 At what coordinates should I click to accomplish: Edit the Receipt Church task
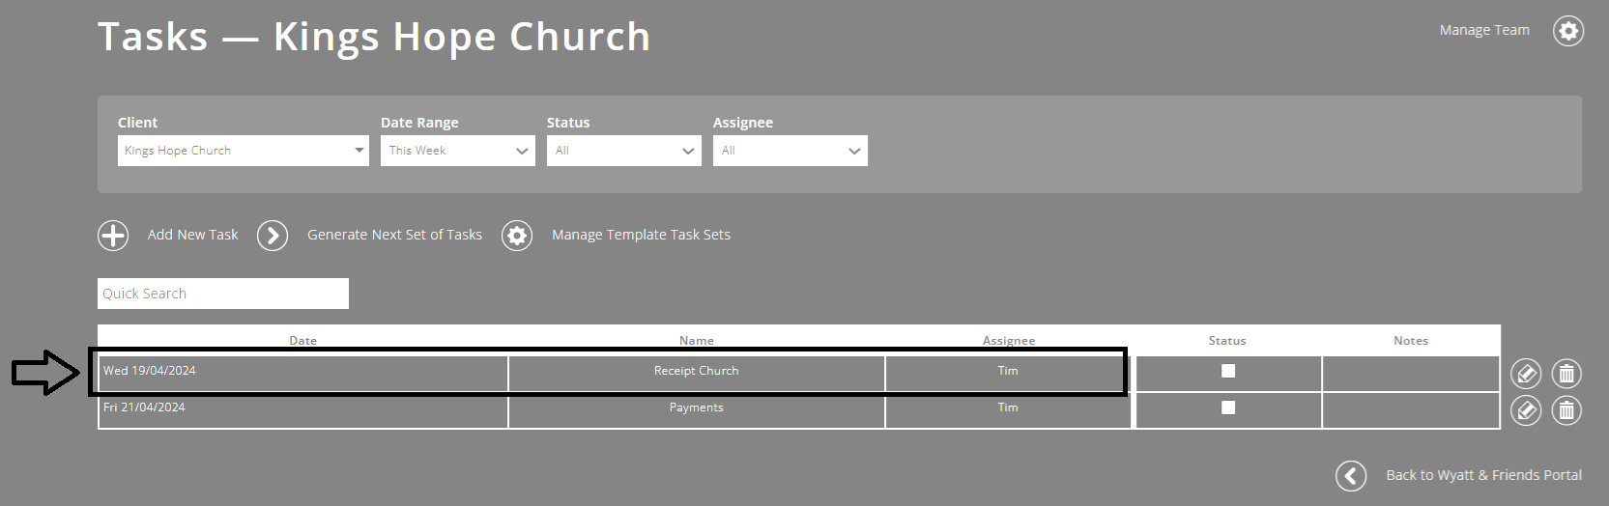click(x=1526, y=373)
